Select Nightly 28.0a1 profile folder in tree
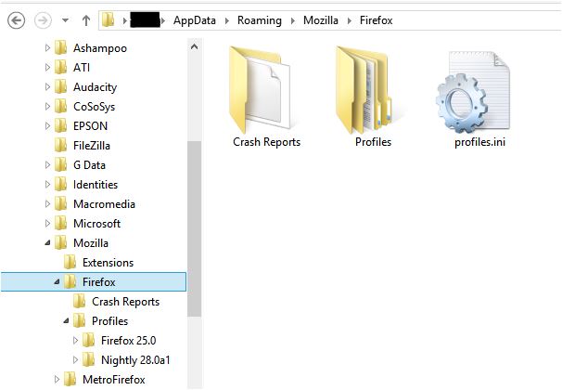Screen dimensions: 562x390 tap(135, 360)
